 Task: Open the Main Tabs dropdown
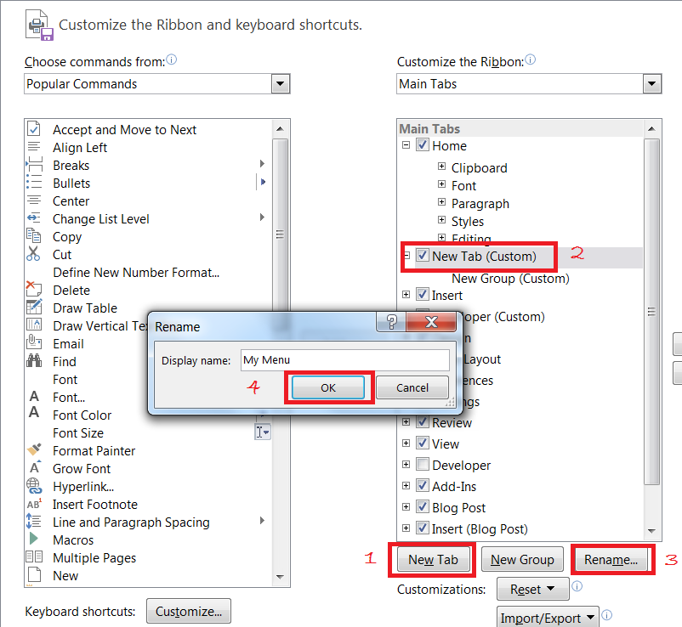[652, 83]
